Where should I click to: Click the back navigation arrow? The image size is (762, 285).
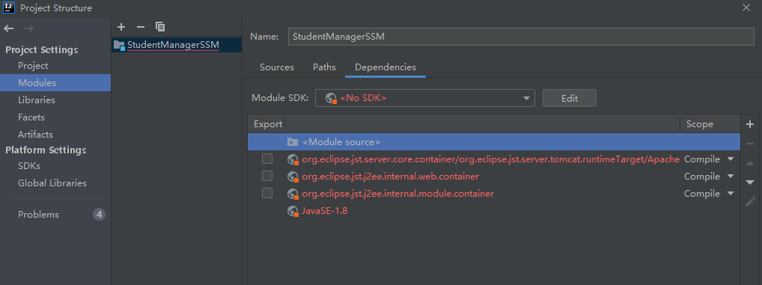point(9,28)
